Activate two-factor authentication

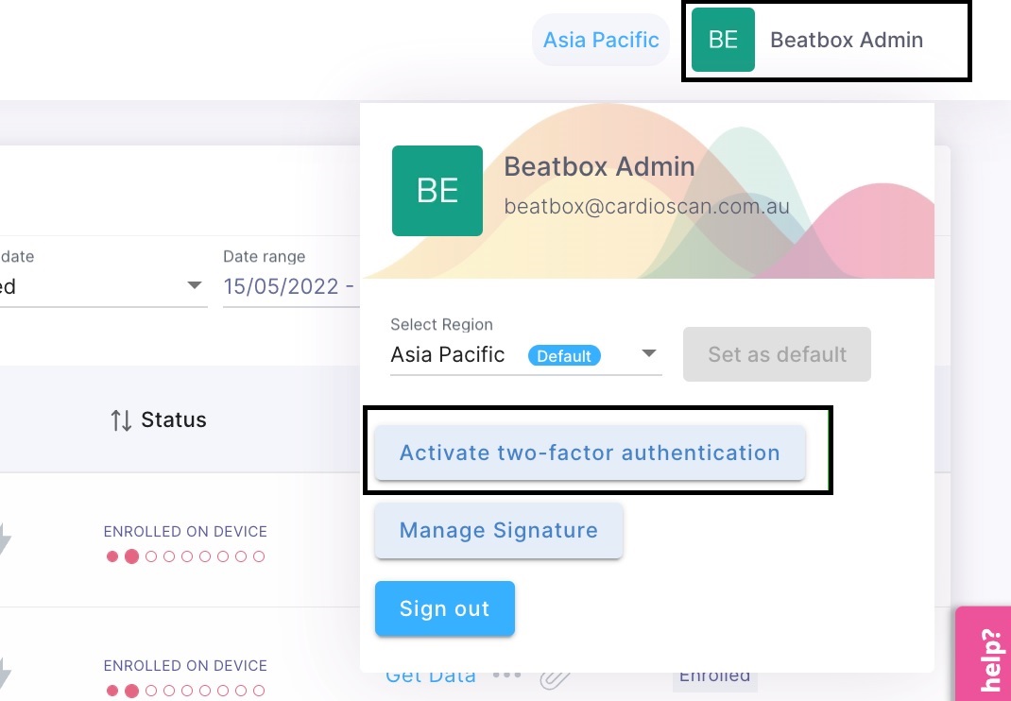pyautogui.click(x=590, y=453)
